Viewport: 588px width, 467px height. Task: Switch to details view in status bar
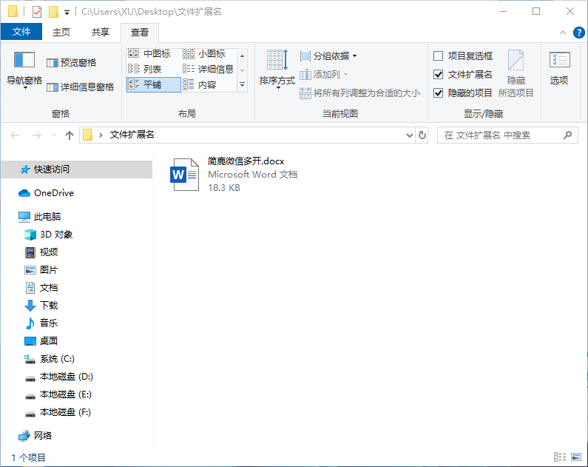[x=560, y=457]
